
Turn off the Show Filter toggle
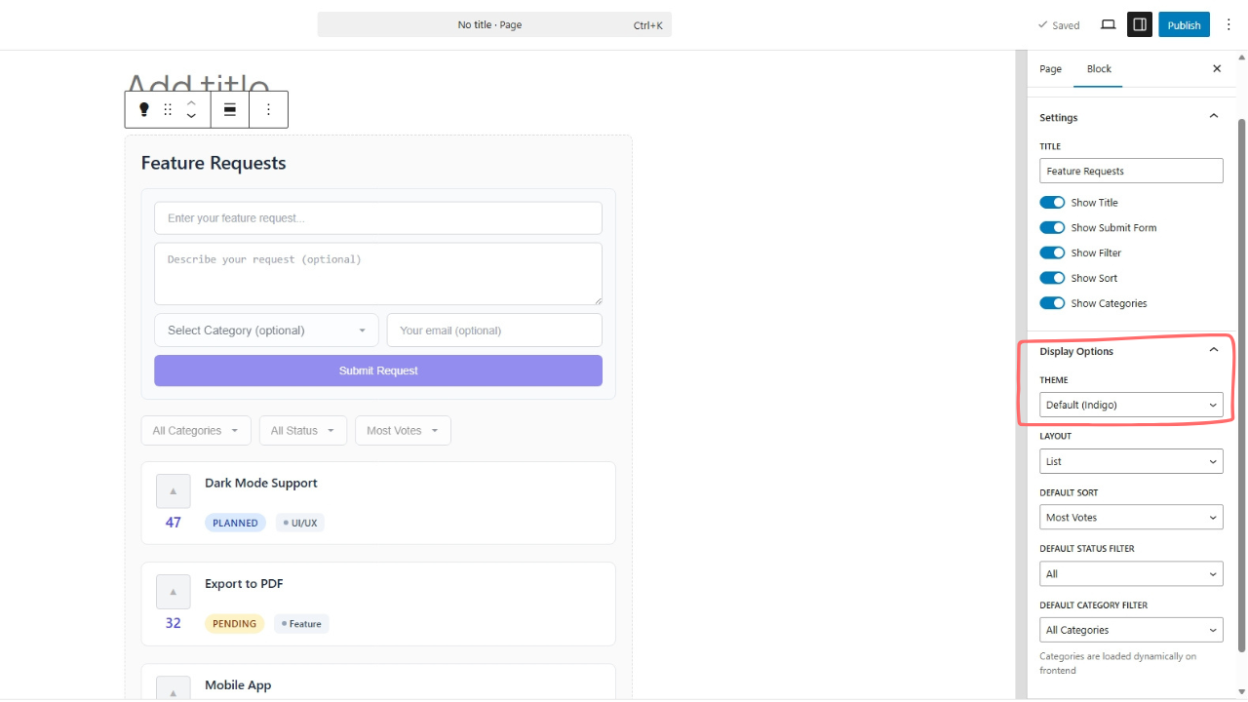pos(1052,253)
